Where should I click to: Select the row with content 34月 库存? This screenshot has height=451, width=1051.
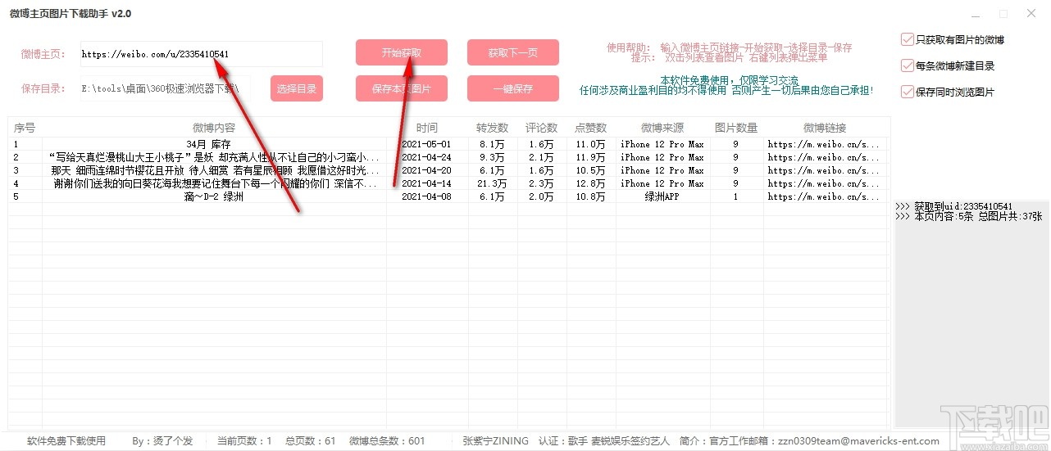point(448,144)
